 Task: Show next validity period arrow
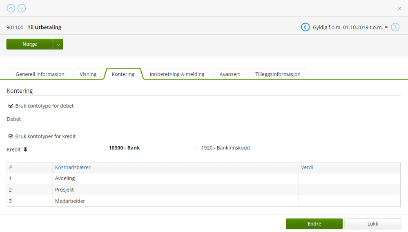coord(395,27)
